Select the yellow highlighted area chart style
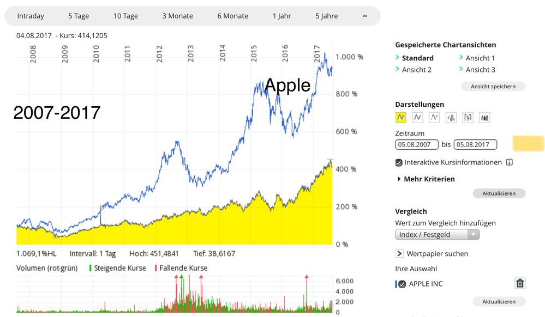Image resolution: width=545 pixels, height=317 pixels. click(401, 117)
